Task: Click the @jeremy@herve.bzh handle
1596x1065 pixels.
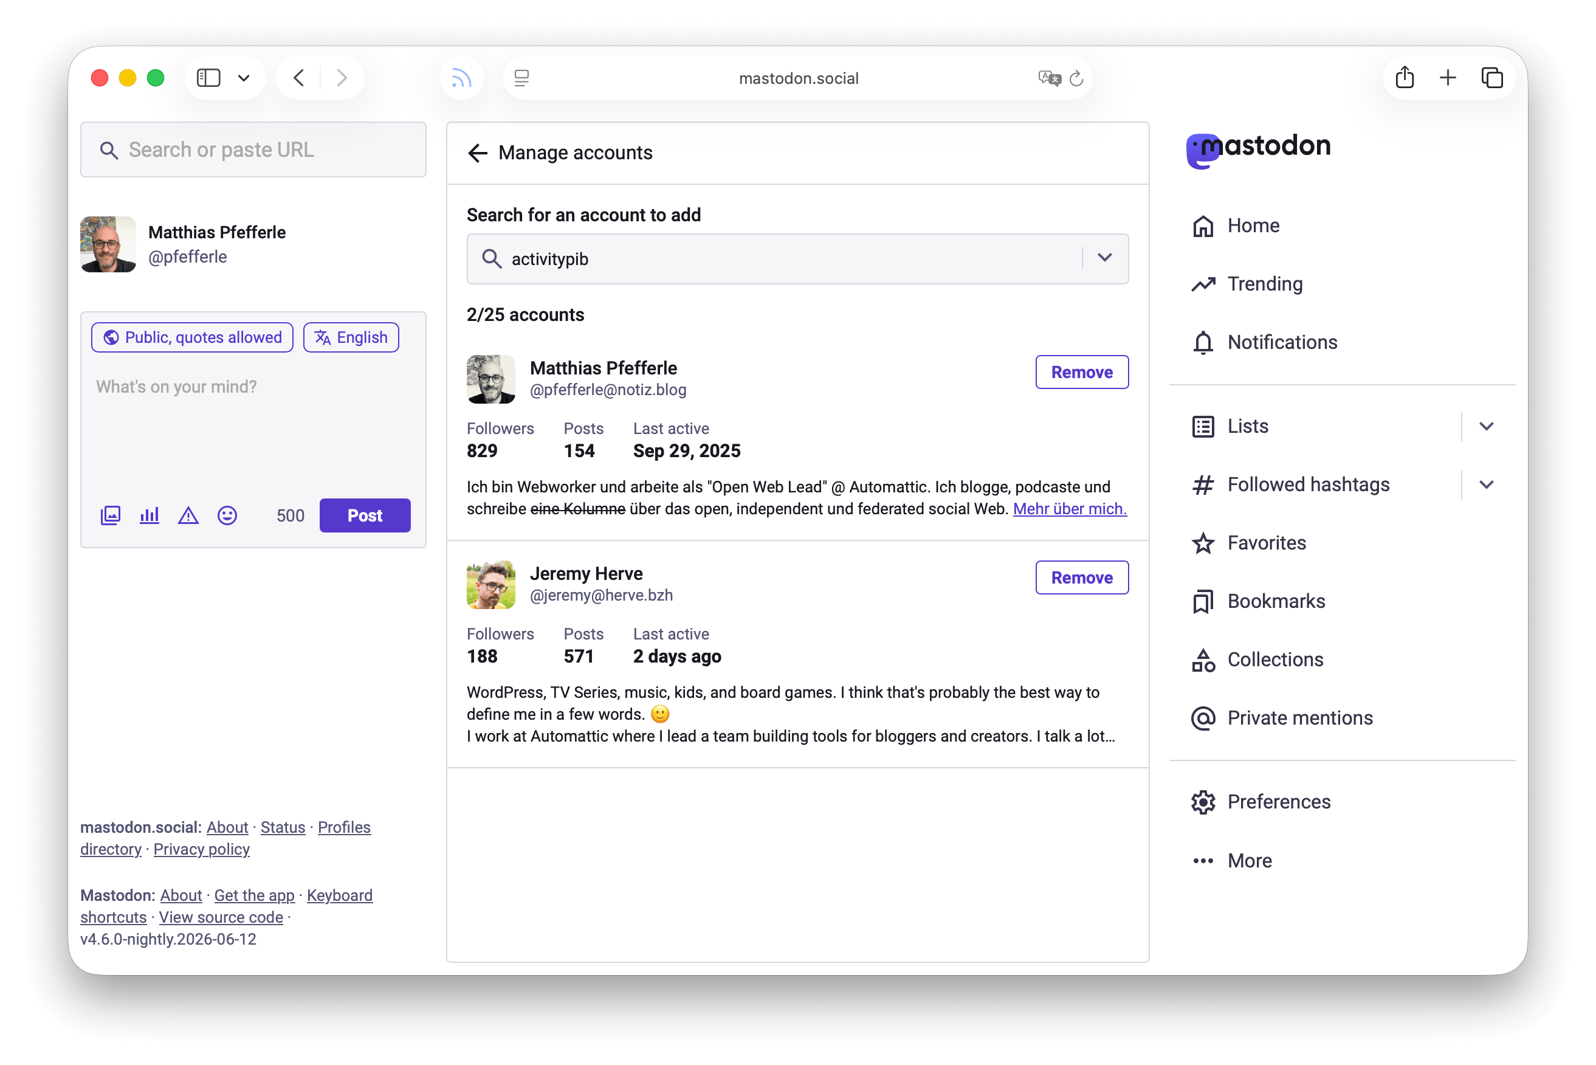Action: coord(601,596)
